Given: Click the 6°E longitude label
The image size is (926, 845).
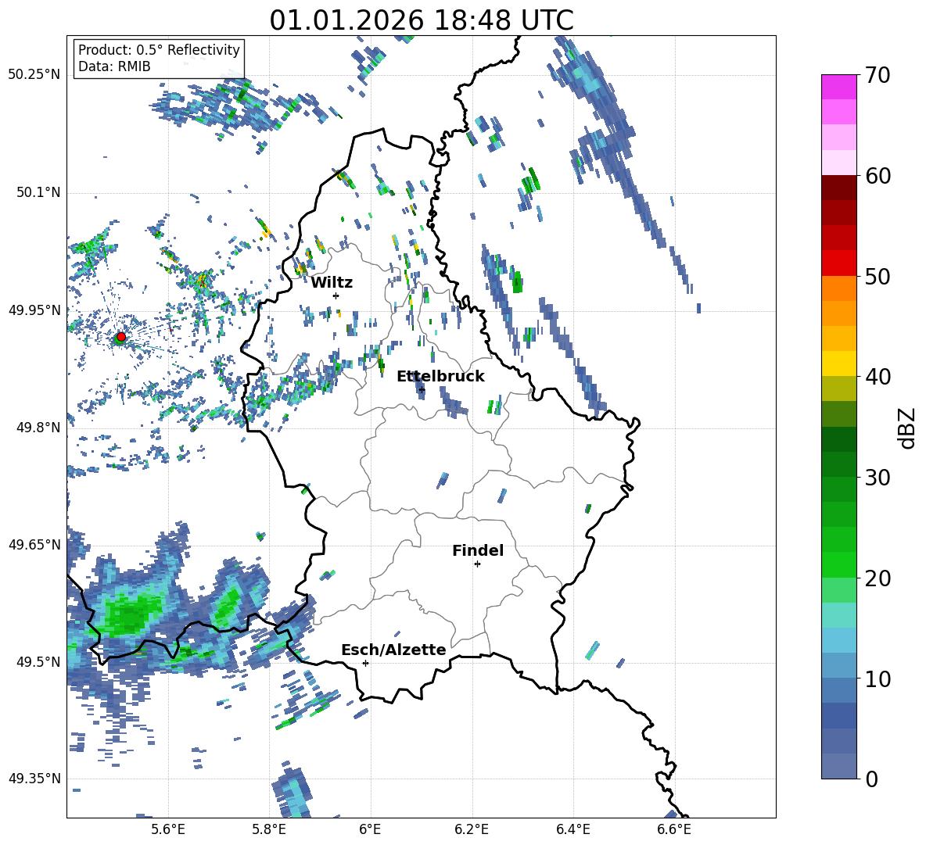Looking at the screenshot, I should click(x=370, y=829).
